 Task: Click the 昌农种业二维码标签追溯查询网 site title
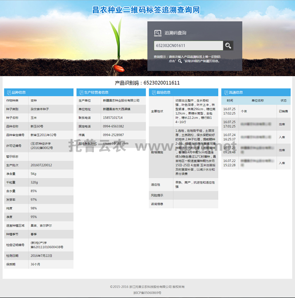click(147, 10)
